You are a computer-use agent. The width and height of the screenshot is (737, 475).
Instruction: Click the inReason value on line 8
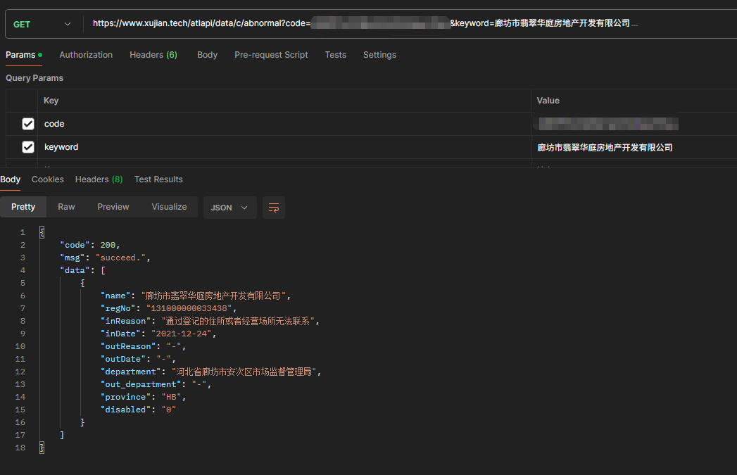pos(239,321)
